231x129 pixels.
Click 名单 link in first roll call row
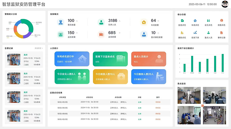click(x=139, y=102)
